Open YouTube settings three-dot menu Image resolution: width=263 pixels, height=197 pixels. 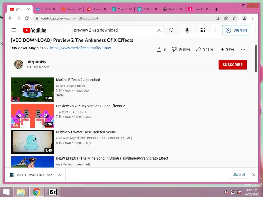[215, 30]
